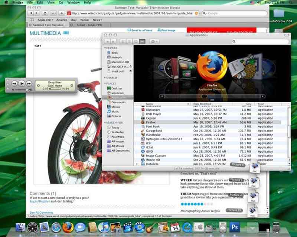Open the Google search engine dropdown
The height and width of the screenshot is (237, 297).
tap(205, 13)
